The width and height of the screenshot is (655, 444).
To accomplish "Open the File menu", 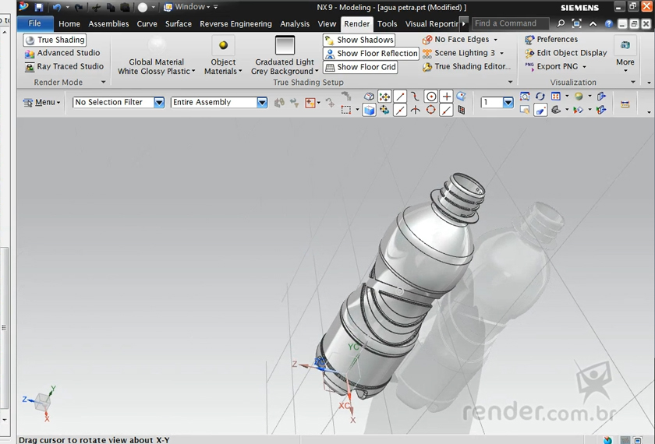I will point(35,24).
